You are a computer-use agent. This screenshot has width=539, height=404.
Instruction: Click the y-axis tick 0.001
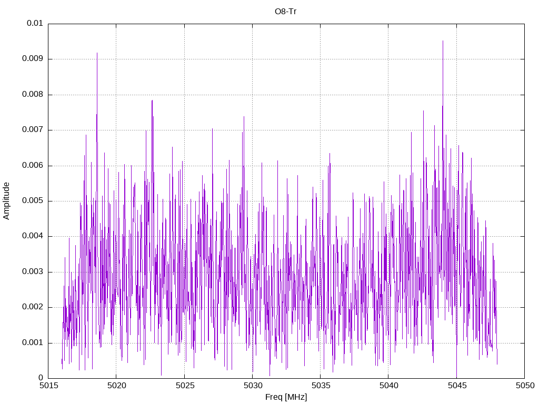(33, 343)
